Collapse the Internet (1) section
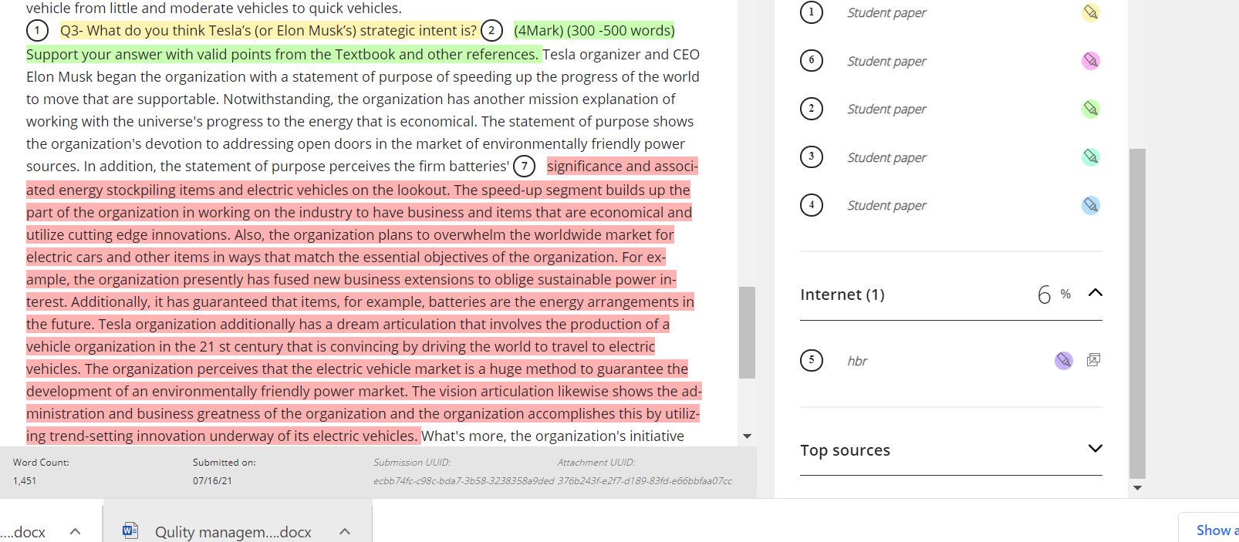The width and height of the screenshot is (1239, 542). pyautogui.click(x=1095, y=293)
